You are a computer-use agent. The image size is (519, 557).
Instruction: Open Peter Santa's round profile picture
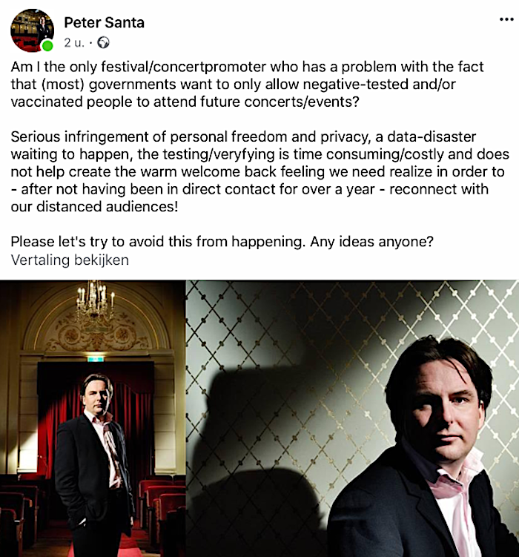click(x=33, y=30)
